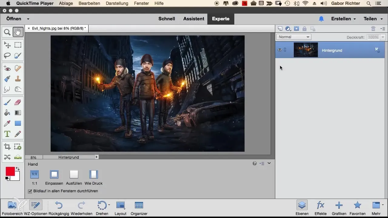The height and width of the screenshot is (218, 388).
Task: Open the Darstellung menu
Action: 117,3
